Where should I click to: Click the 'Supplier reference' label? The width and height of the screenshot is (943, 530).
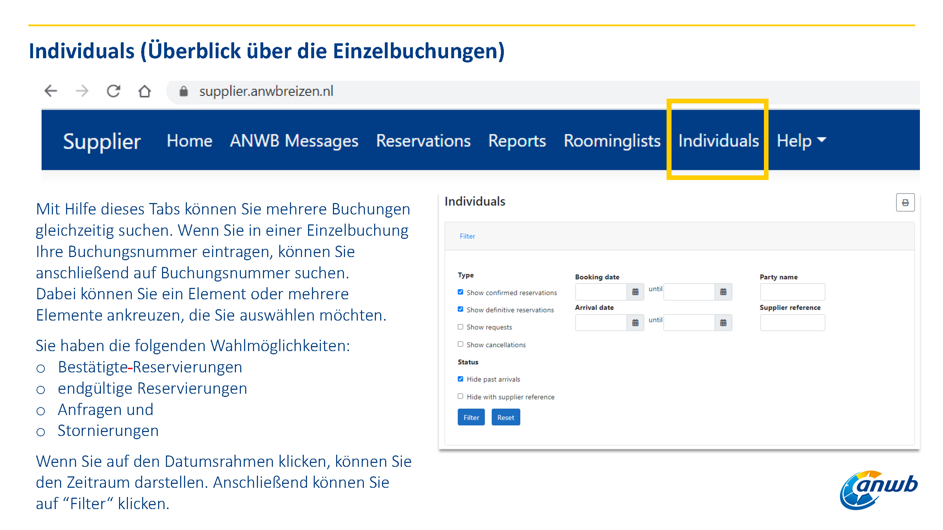(x=790, y=308)
